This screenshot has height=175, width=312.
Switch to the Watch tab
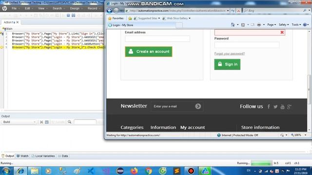pyautogui.click(x=22, y=156)
